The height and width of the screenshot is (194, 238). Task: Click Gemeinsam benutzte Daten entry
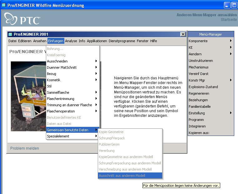tap(73, 130)
